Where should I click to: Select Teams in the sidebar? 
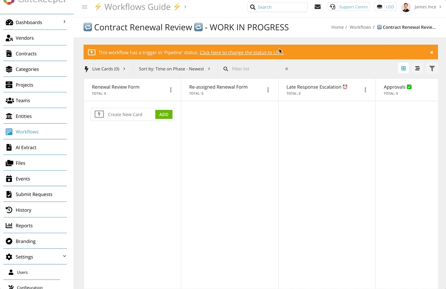pyautogui.click(x=23, y=100)
